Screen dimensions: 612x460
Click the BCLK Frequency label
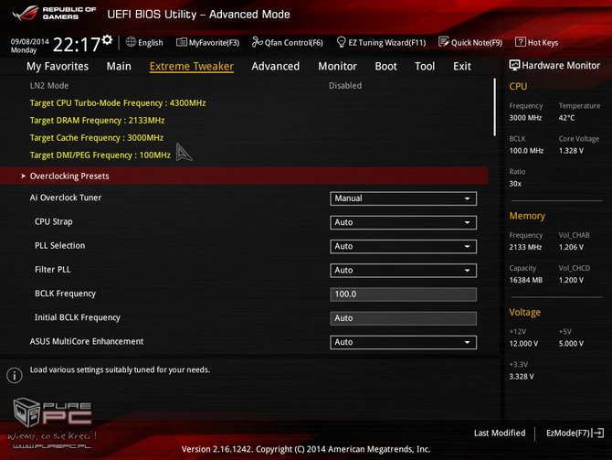coord(65,294)
